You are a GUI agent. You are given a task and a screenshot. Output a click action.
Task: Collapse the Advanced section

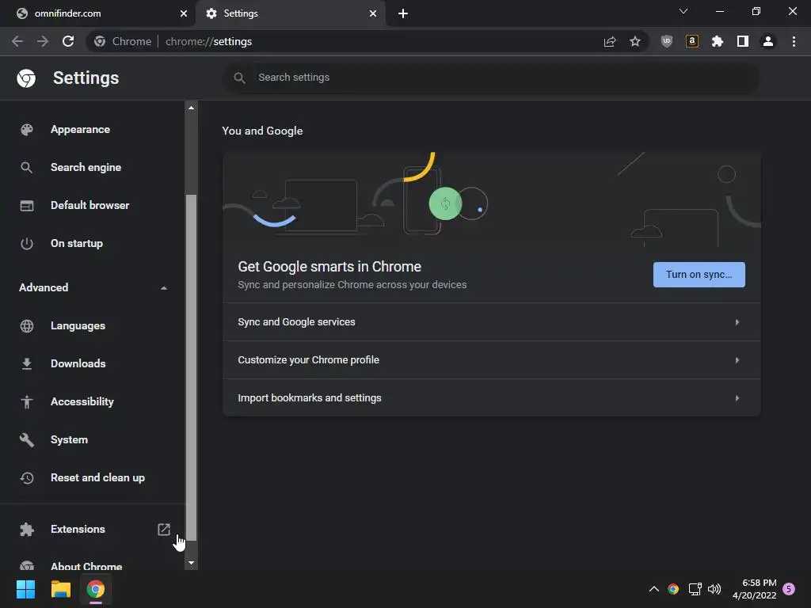[93, 287]
